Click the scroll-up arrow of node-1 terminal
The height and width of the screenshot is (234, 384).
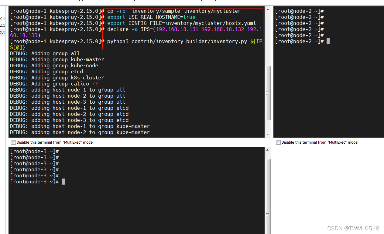(x=268, y=10)
